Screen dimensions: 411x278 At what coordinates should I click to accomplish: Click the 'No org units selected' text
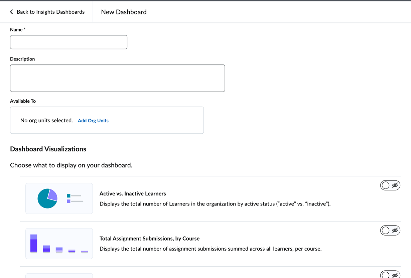coord(46,121)
